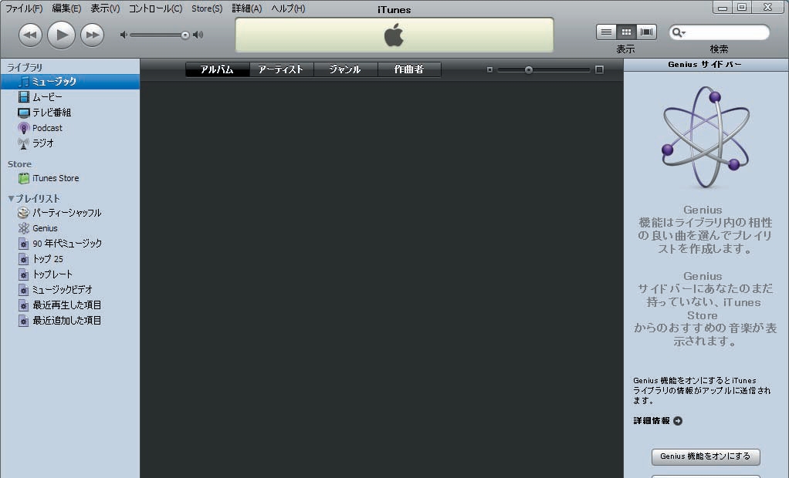Click the small artwork size icon

point(489,70)
